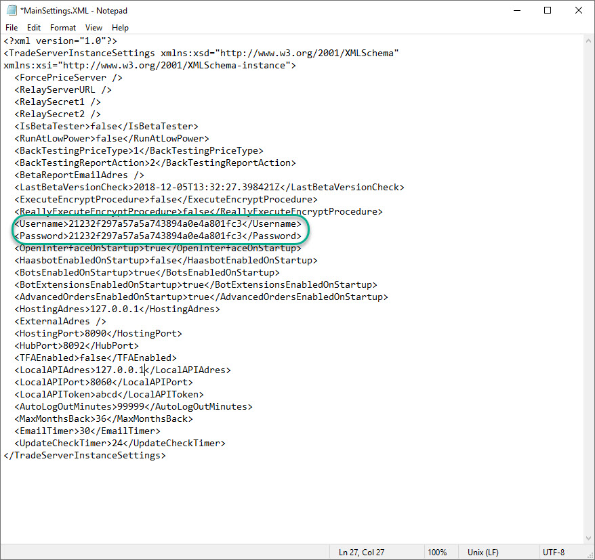Viewport: 595px width, 560px height.
Task: Close the Notepad window
Action: point(579,11)
